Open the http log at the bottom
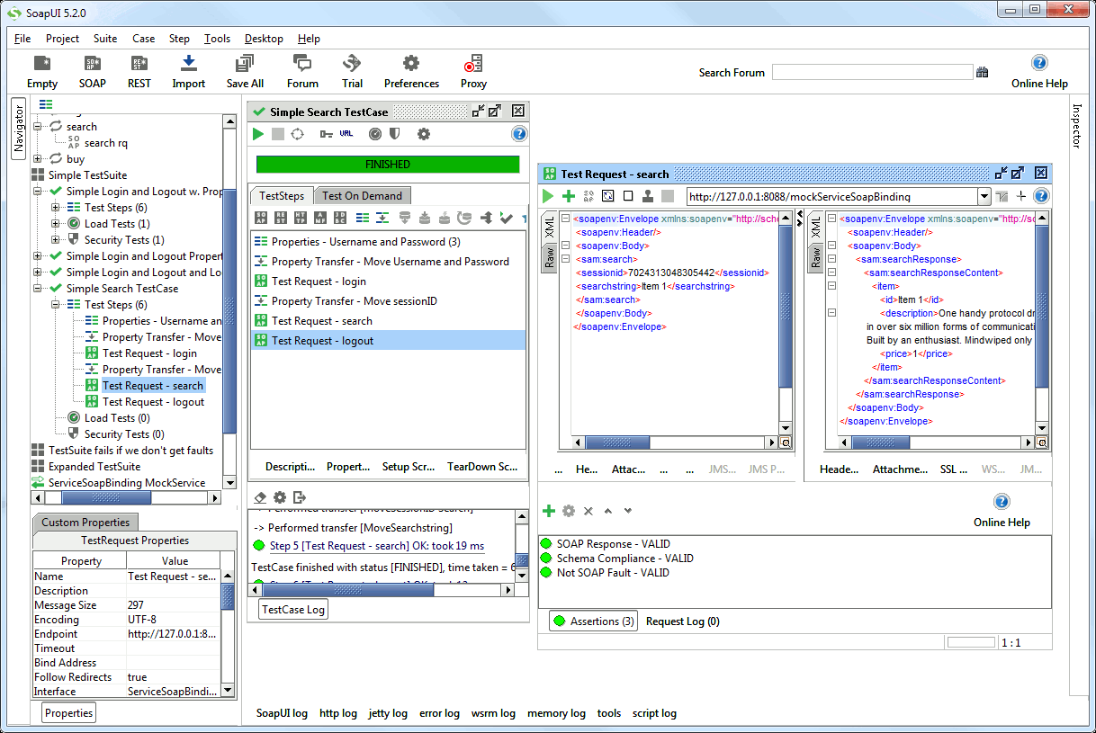Screen dimensions: 1096x733 (x=338, y=713)
